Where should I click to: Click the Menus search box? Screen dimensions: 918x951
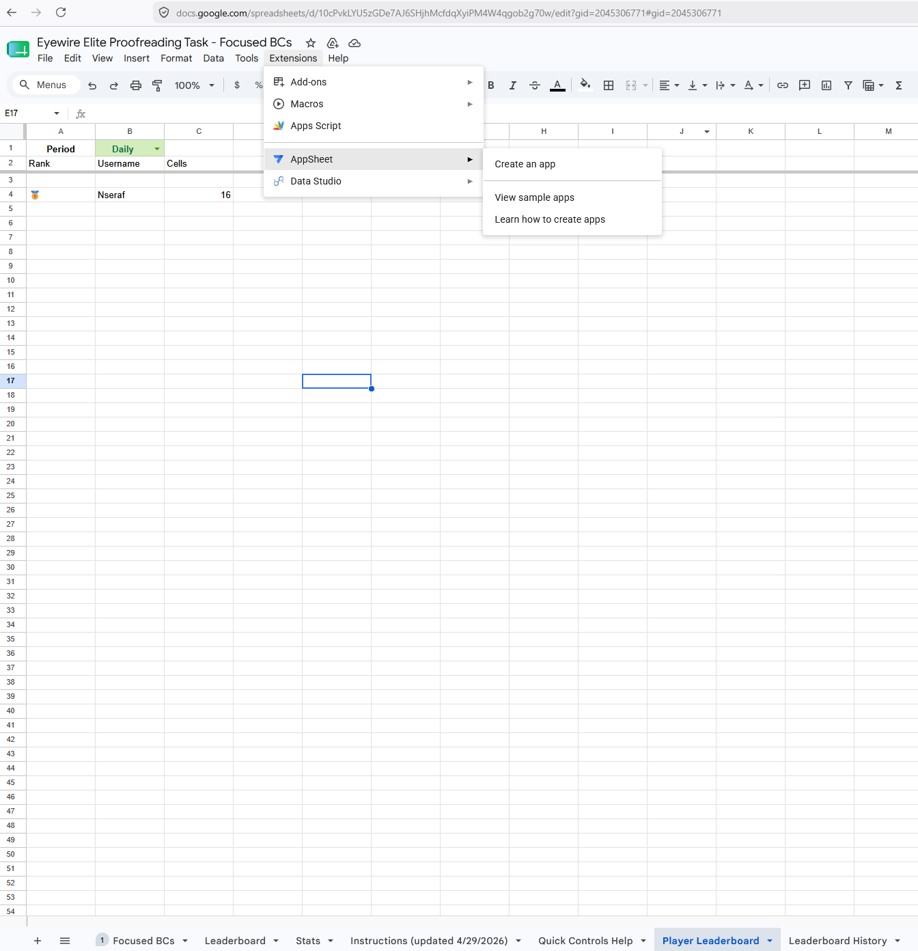click(x=46, y=85)
